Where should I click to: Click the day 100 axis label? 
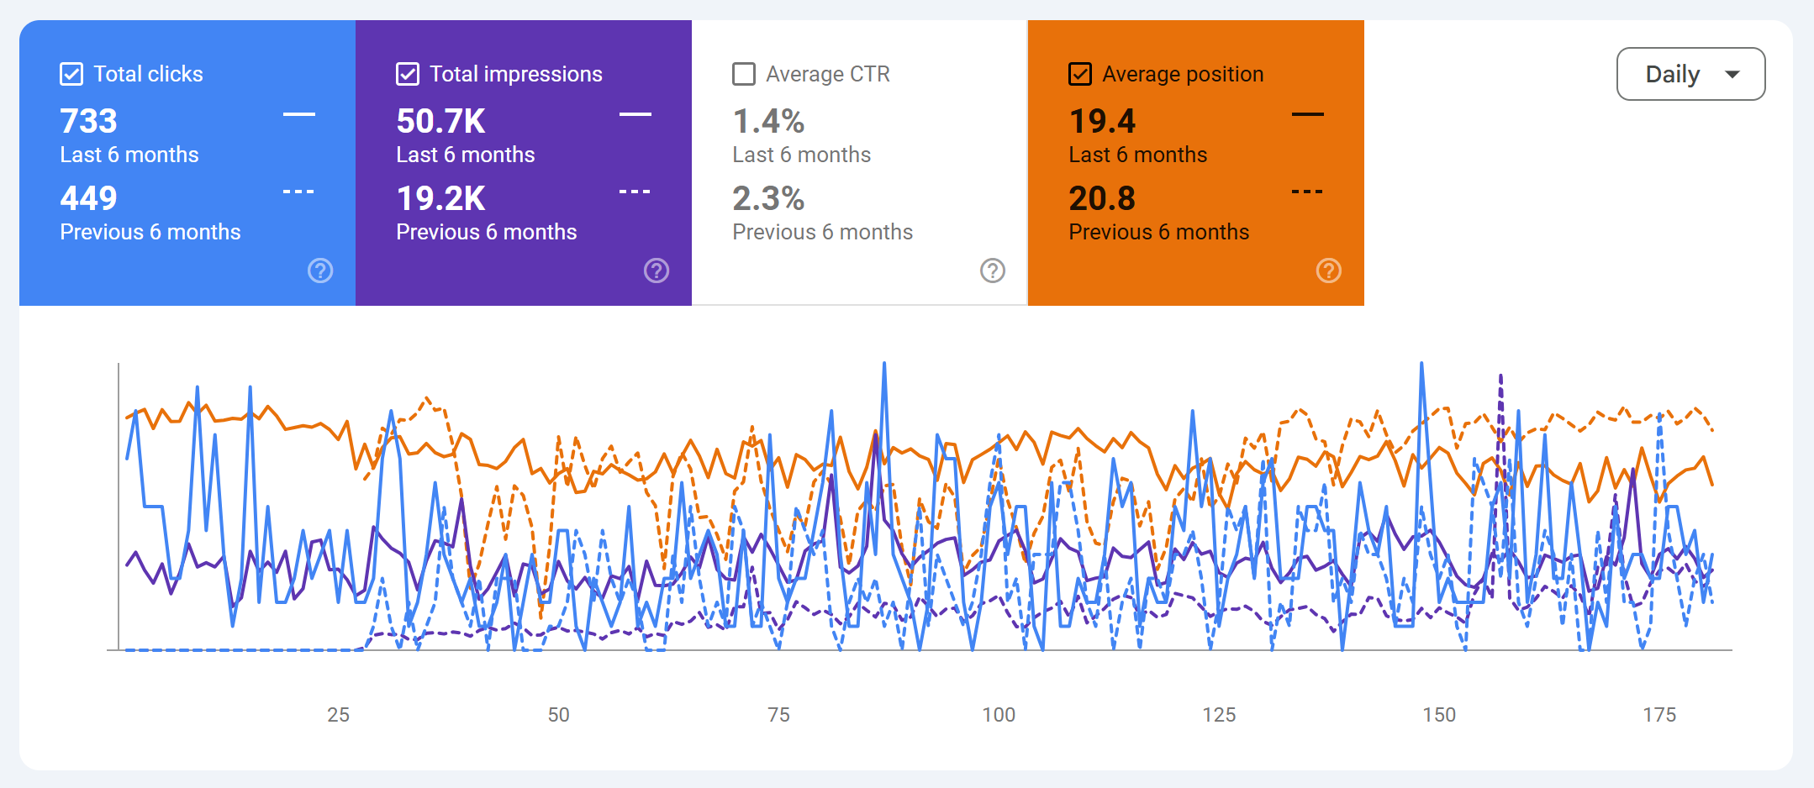click(999, 715)
